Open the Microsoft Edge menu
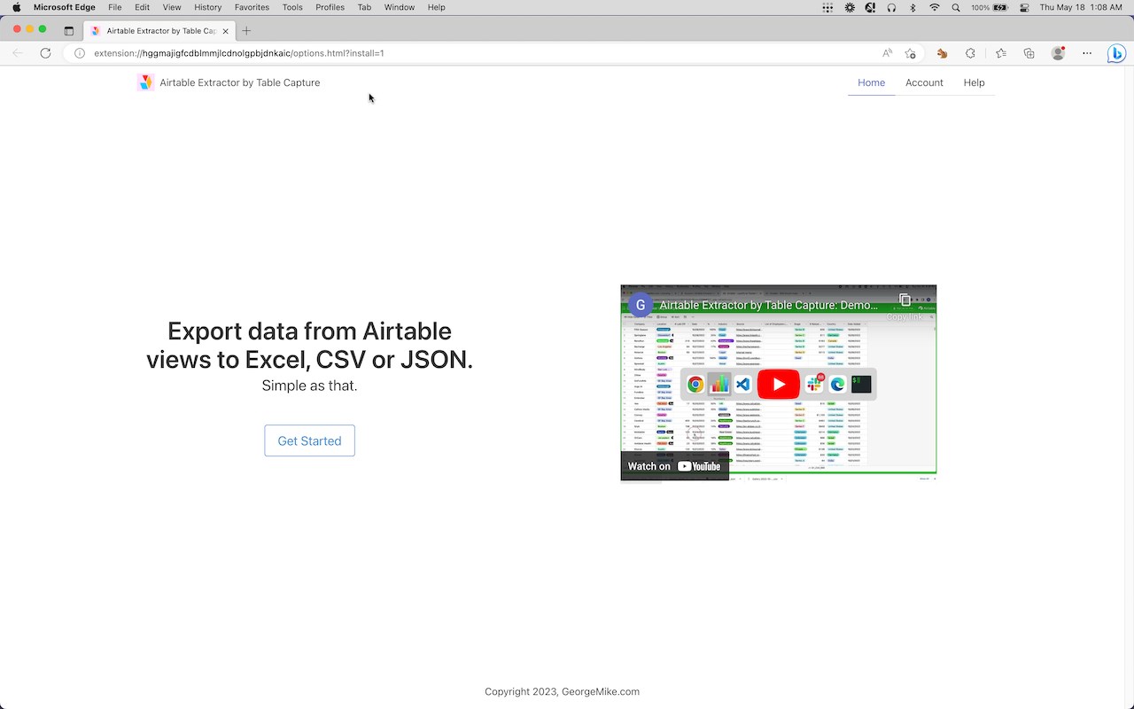 tap(65, 7)
